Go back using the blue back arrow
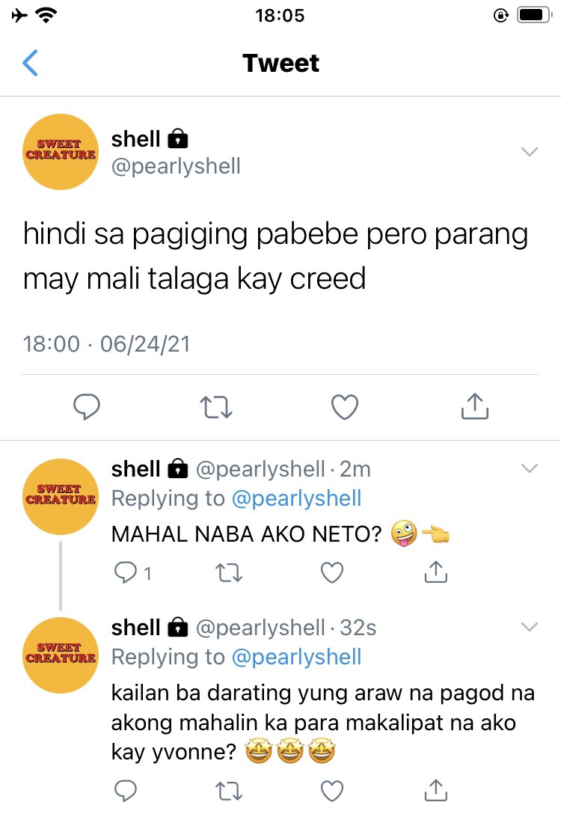The image size is (561, 817). pyautogui.click(x=30, y=63)
